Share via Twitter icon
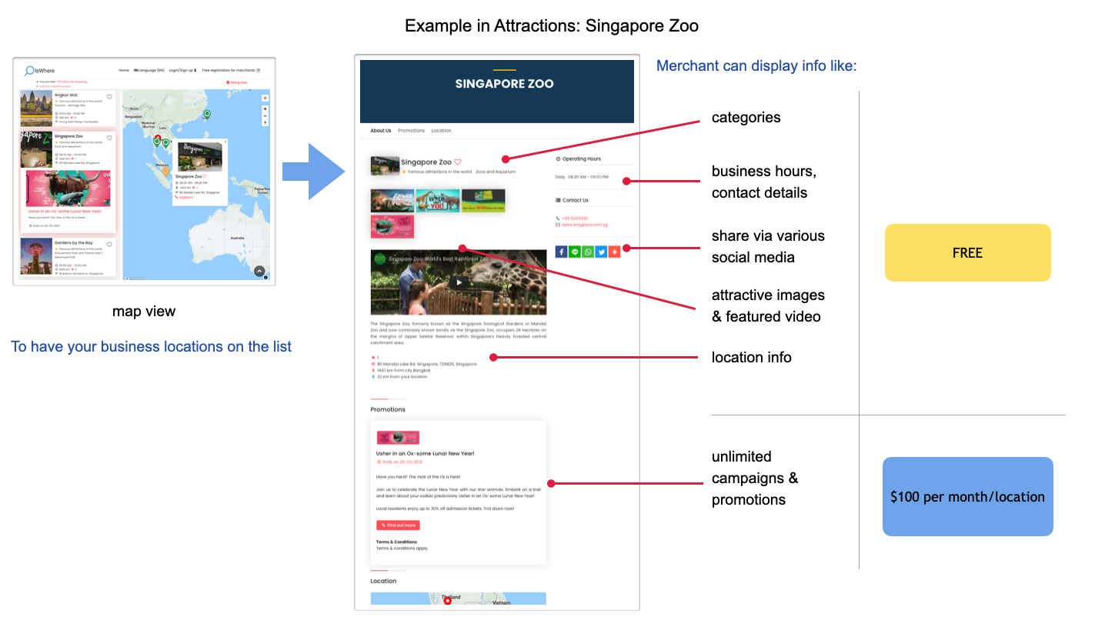The image size is (1095, 617). click(x=601, y=252)
